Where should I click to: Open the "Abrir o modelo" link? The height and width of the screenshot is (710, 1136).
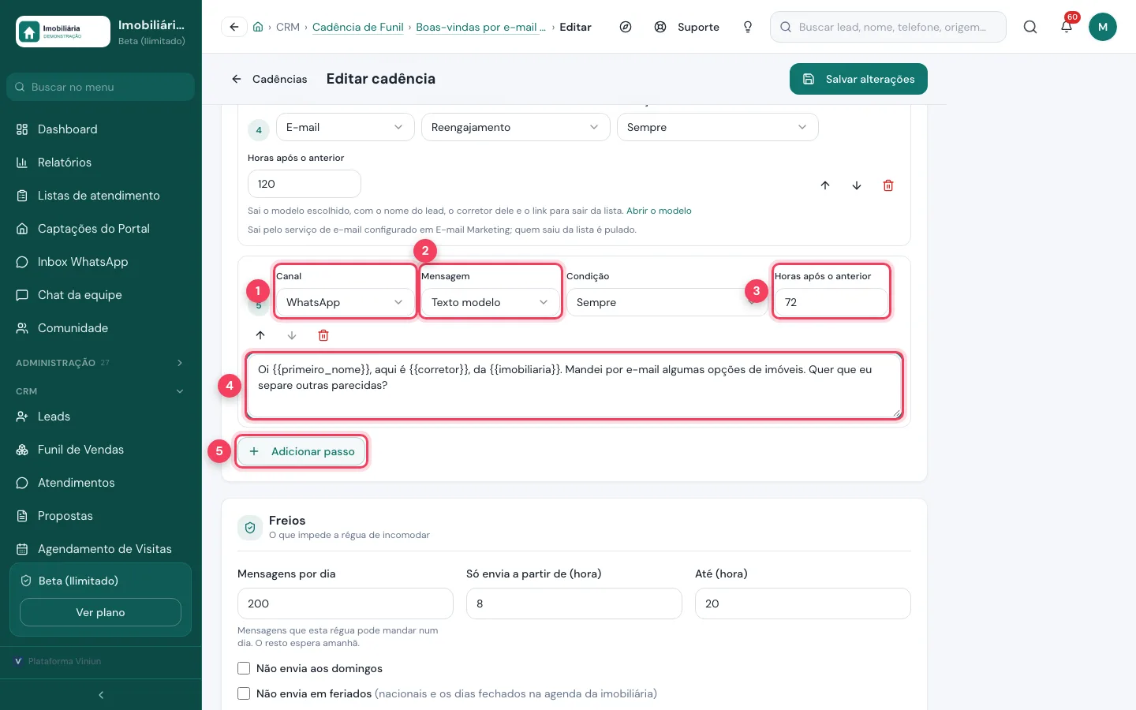click(x=659, y=211)
